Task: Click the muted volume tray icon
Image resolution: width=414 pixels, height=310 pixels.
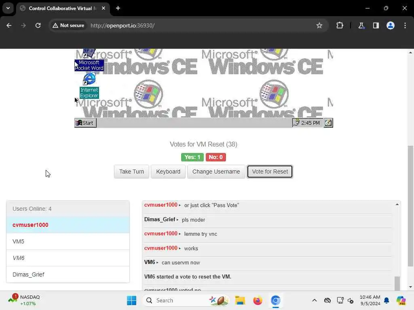Action: pyautogui.click(x=351, y=300)
